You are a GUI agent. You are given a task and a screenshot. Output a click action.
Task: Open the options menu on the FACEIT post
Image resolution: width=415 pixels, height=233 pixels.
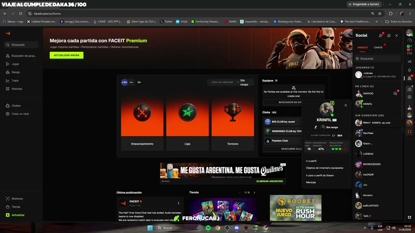coord(178,203)
